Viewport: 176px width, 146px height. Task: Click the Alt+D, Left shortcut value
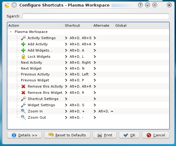tap(79, 74)
